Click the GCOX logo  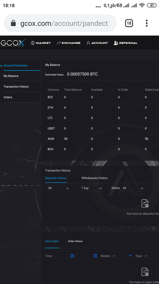[x=12, y=43]
